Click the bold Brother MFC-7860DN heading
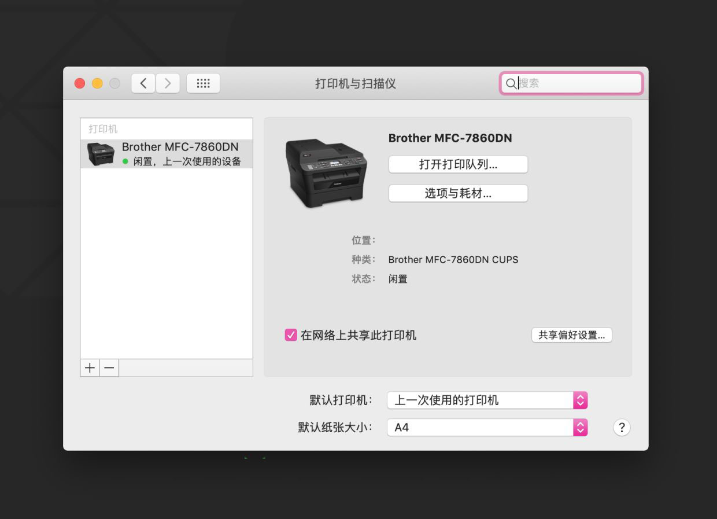 pos(450,138)
